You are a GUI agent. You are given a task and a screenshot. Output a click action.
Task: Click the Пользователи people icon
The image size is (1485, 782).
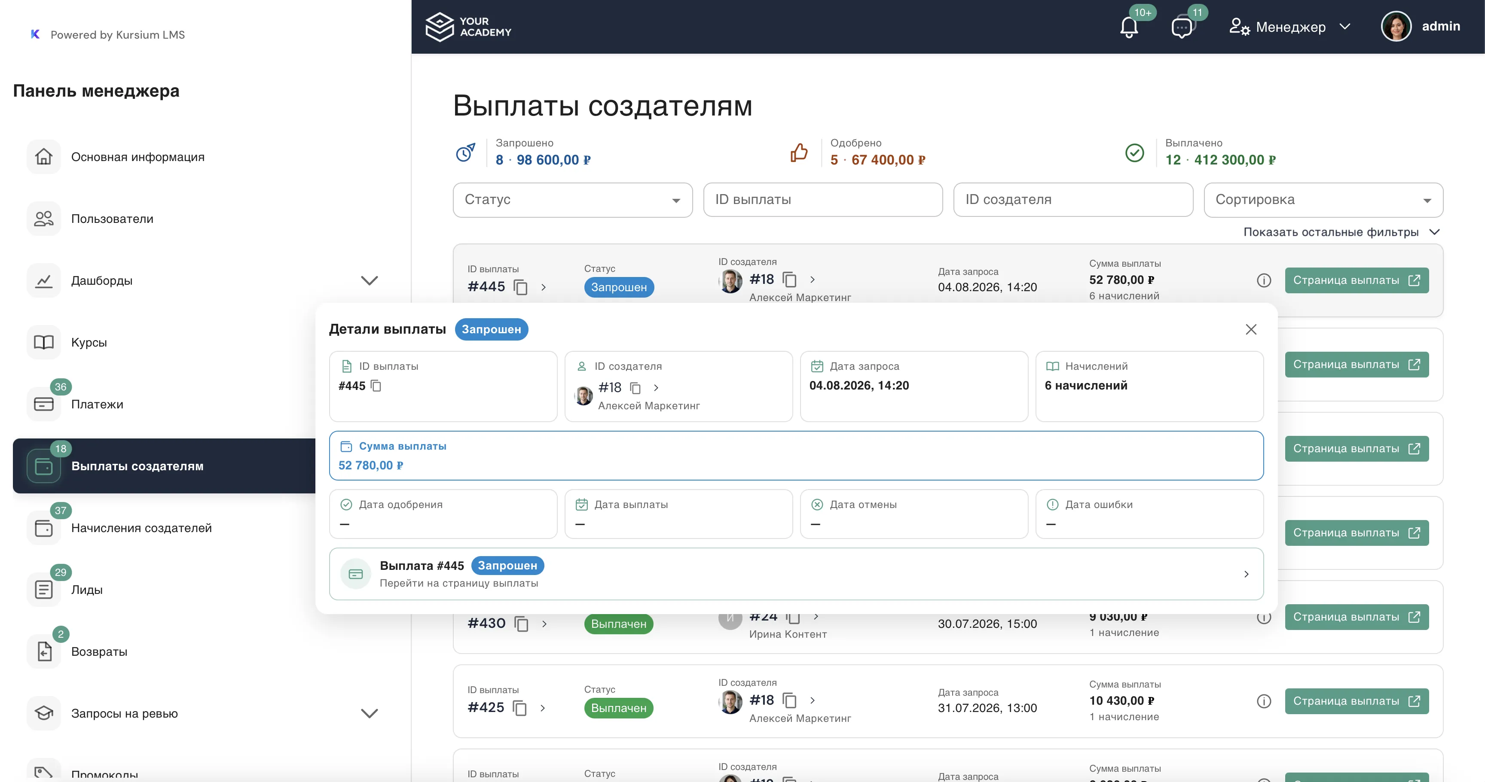click(44, 219)
